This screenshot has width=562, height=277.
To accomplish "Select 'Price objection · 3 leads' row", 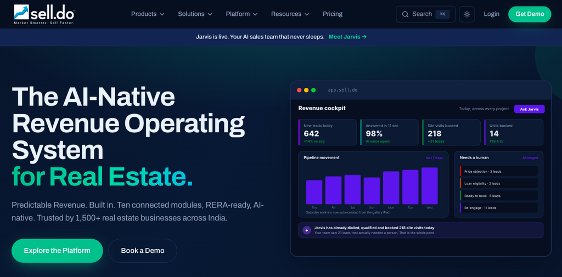I will coord(498,171).
